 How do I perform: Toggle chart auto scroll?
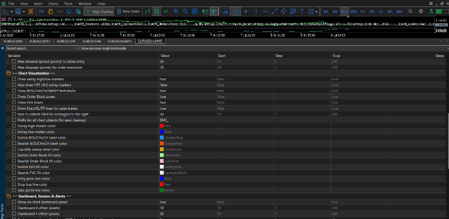click(x=205, y=11)
